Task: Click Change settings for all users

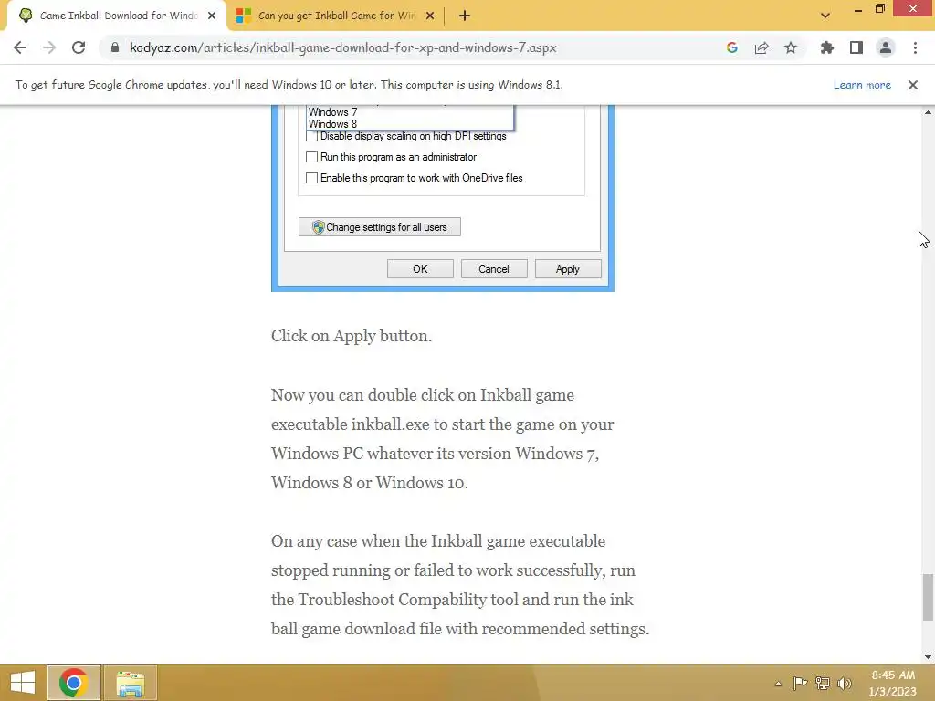Action: click(x=380, y=227)
